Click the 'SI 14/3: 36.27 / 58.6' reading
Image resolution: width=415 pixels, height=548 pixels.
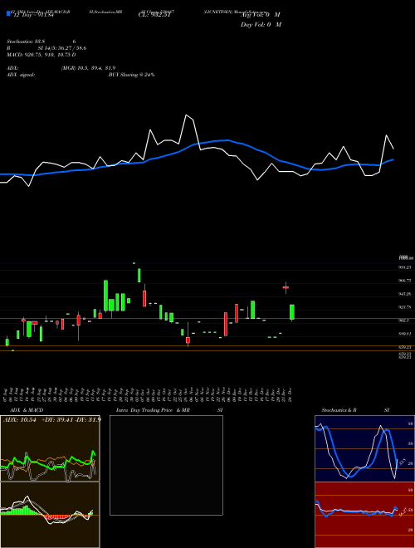(62, 48)
